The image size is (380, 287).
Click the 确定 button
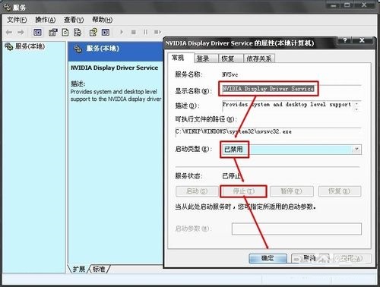[268, 258]
